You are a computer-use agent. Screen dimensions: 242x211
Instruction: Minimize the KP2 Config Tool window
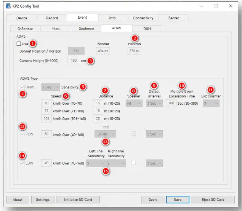[x=202, y=6]
